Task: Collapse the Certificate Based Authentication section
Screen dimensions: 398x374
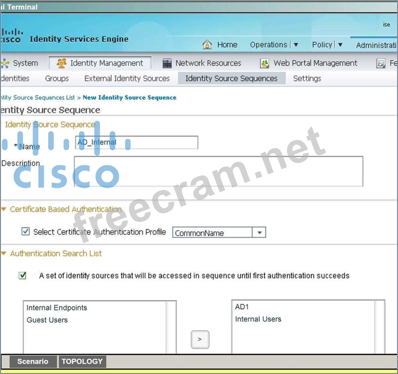Action: point(4,209)
